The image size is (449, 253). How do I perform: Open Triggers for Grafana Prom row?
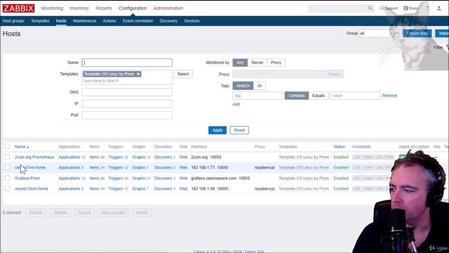pyautogui.click(x=116, y=178)
